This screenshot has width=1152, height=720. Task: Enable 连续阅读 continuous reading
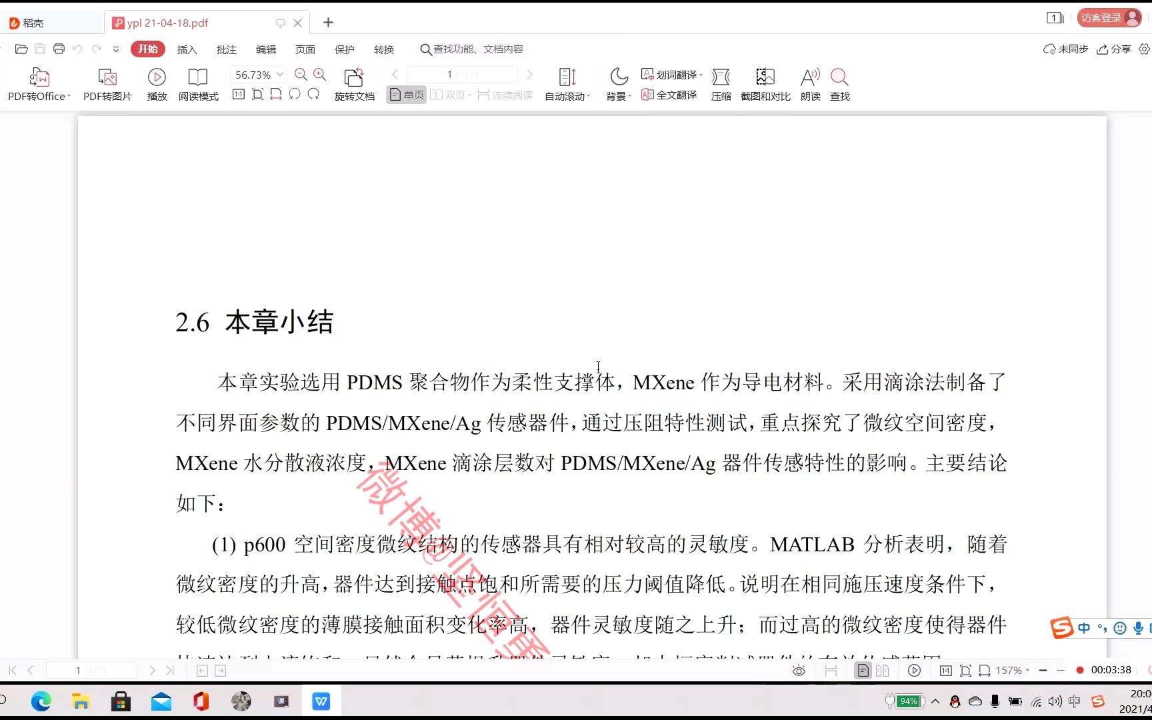point(505,95)
